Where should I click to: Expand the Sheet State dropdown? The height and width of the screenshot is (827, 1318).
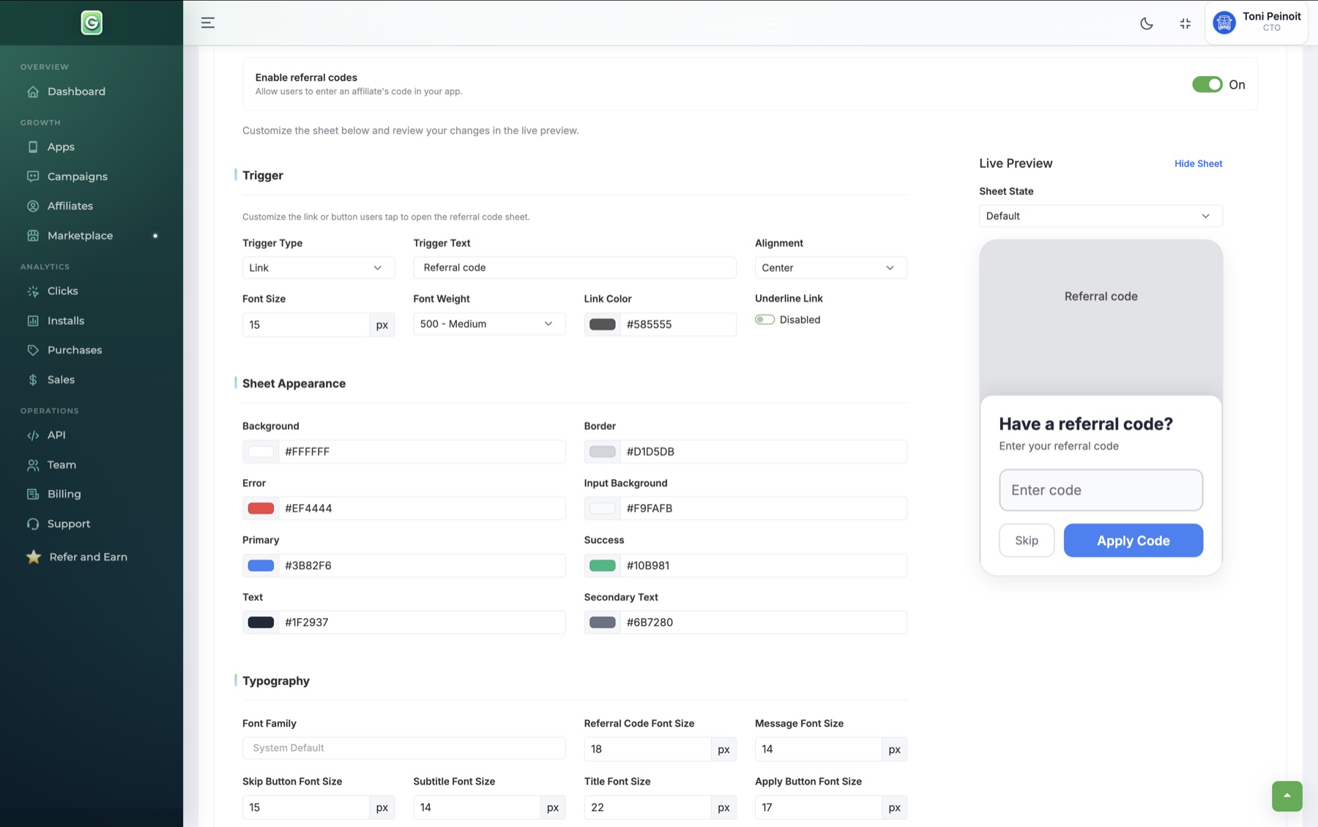coord(1101,216)
